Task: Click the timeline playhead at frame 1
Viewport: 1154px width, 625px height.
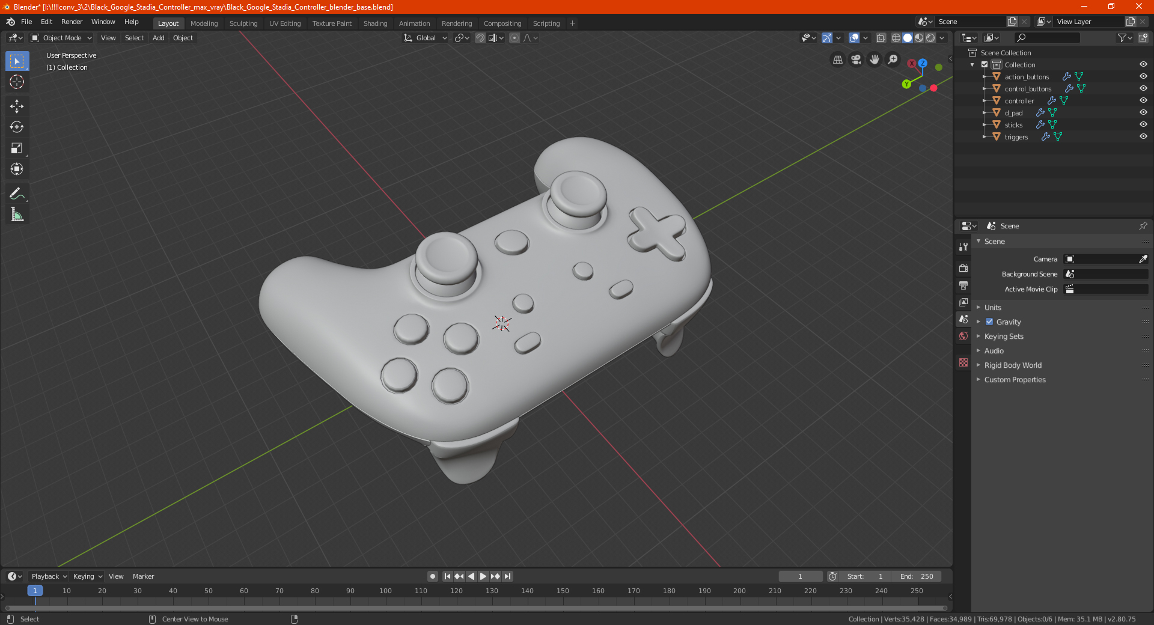Action: click(x=35, y=591)
